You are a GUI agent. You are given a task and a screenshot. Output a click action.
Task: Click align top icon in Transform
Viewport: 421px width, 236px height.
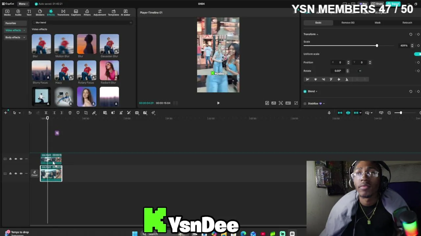click(x=331, y=79)
